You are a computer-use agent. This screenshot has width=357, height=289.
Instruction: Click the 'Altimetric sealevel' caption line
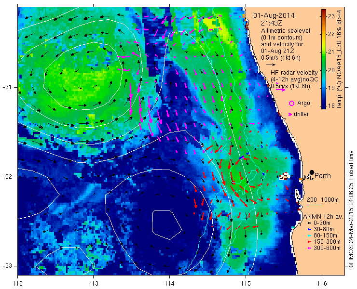click(286, 30)
